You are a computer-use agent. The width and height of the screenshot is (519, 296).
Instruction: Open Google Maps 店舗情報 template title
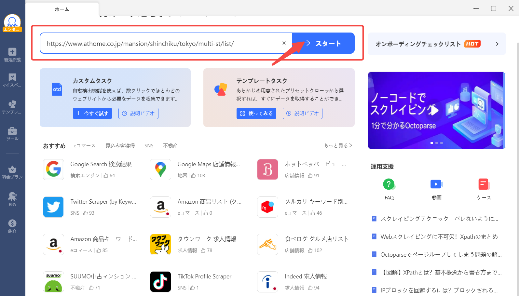point(209,164)
